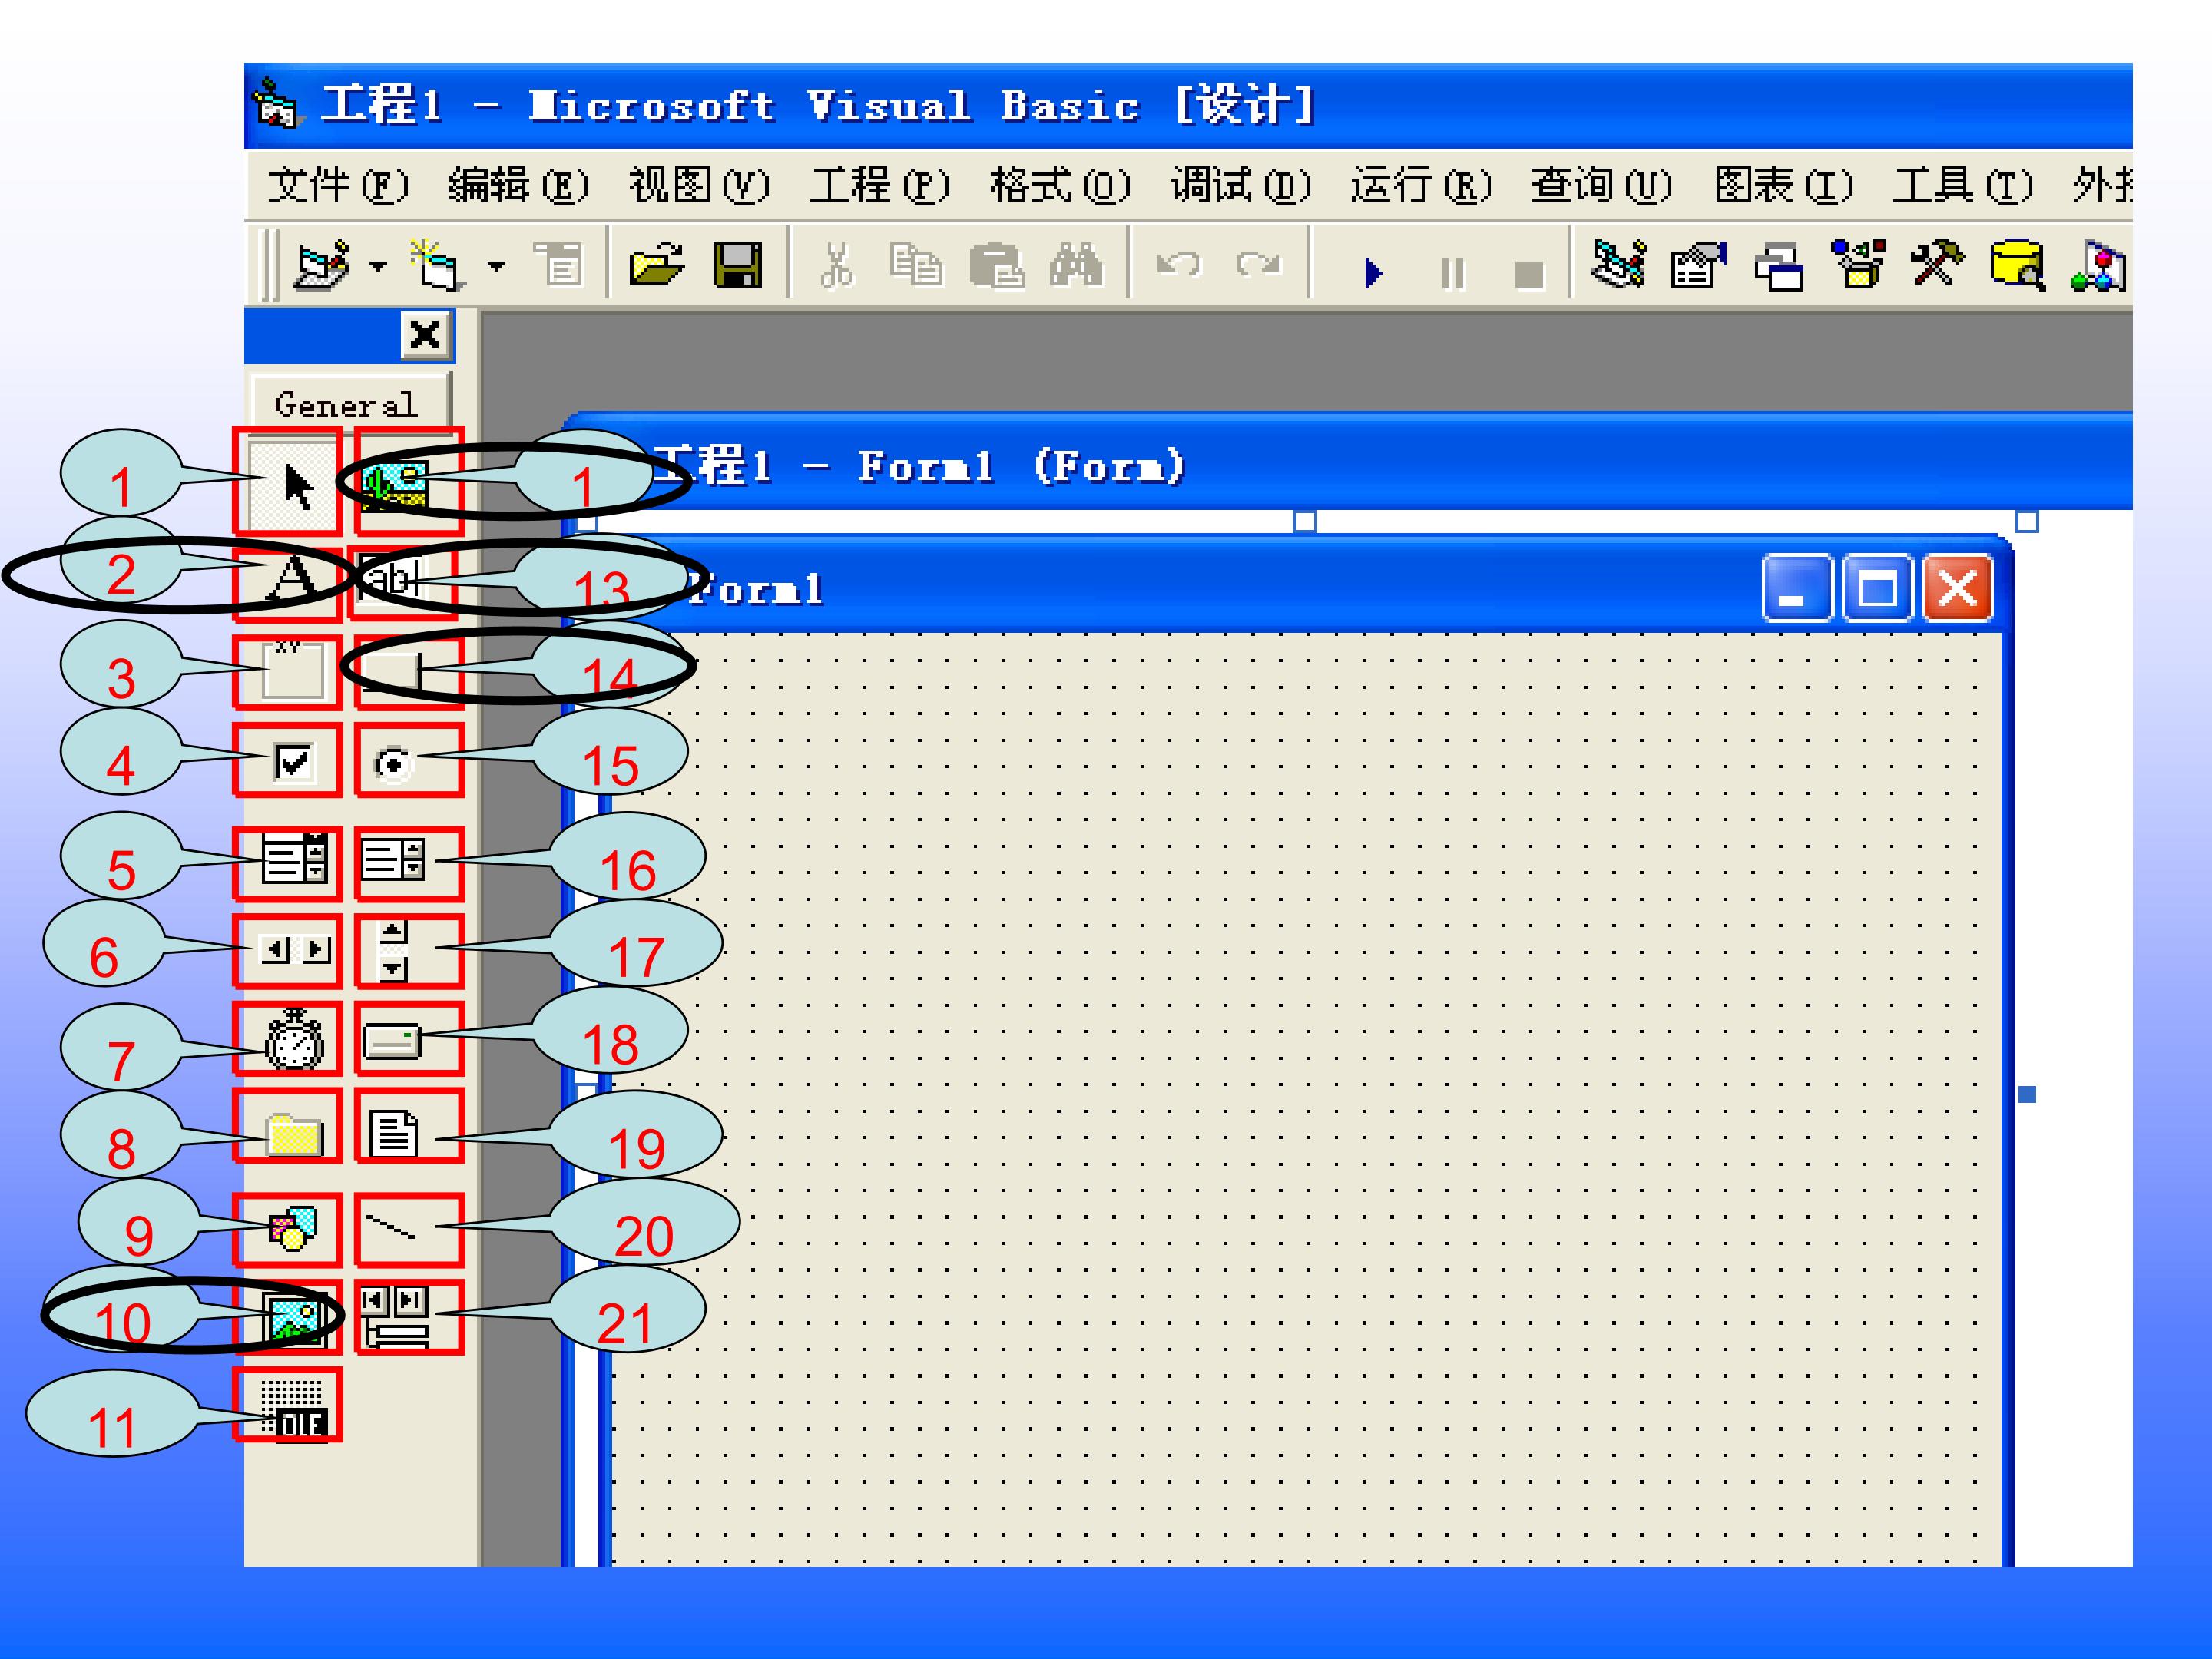Select the Pointer tool in toolbox
Viewport: 2212px width, 1659px height.
(292, 486)
